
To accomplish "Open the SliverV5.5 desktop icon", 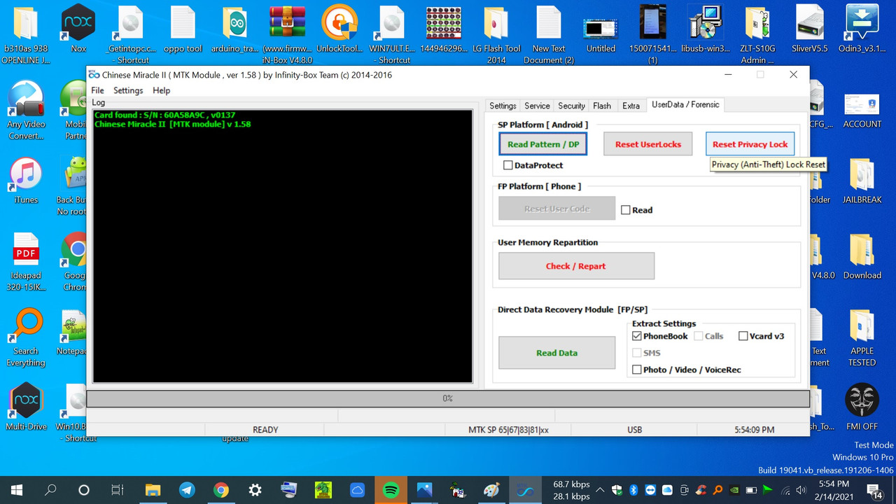I will pyautogui.click(x=810, y=28).
